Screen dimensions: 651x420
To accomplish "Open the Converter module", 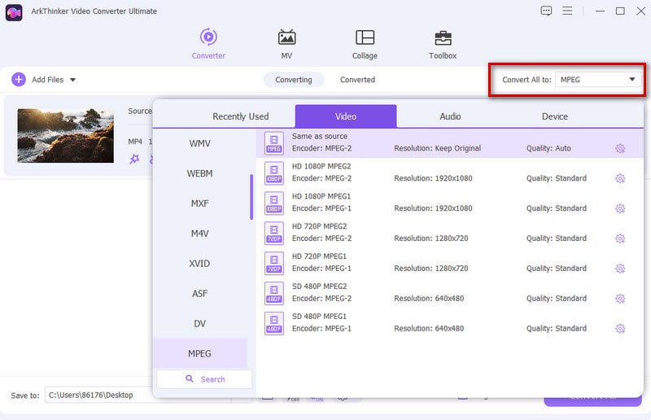I will coord(208,44).
